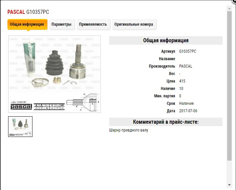Click the Мин. партия label
236x190 pixels.
click(165, 96)
